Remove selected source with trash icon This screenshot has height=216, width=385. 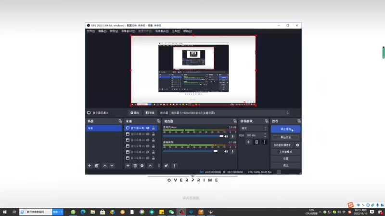135,166
